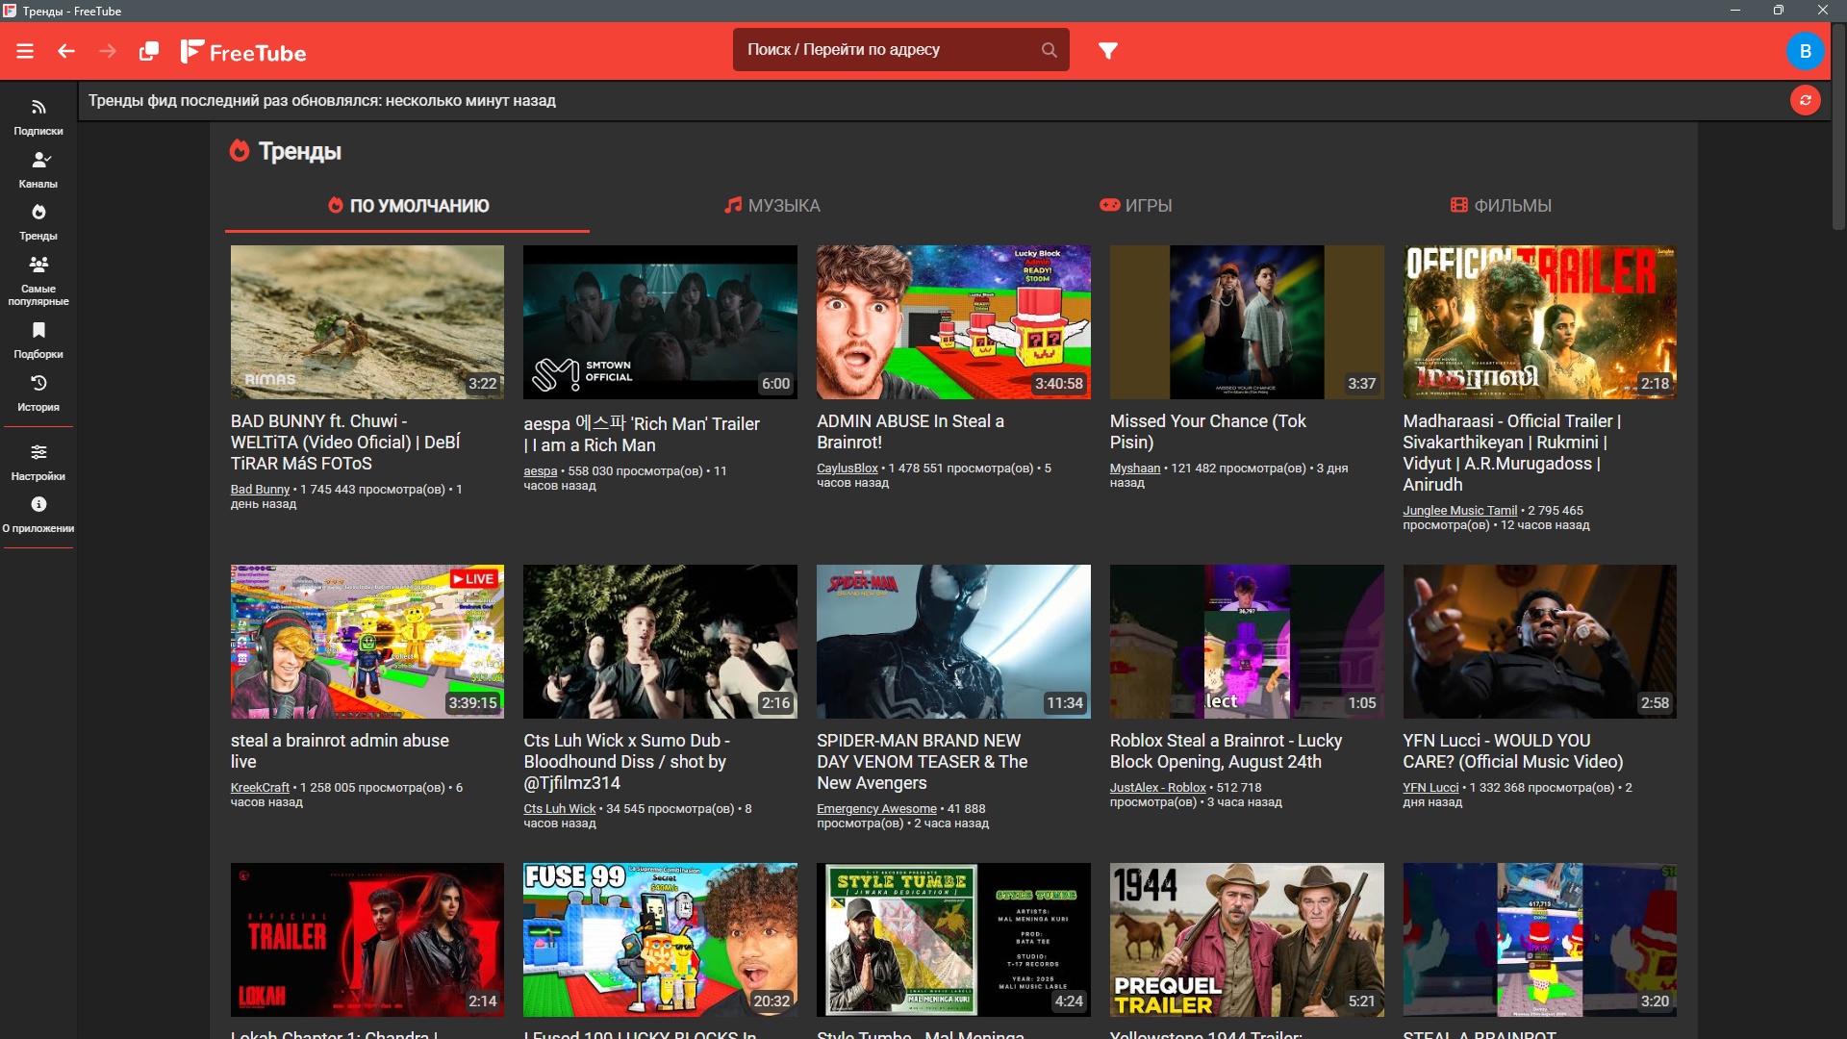Open the Junglee Music Tamil channel link
The image size is (1847, 1039).
[x=1459, y=511]
